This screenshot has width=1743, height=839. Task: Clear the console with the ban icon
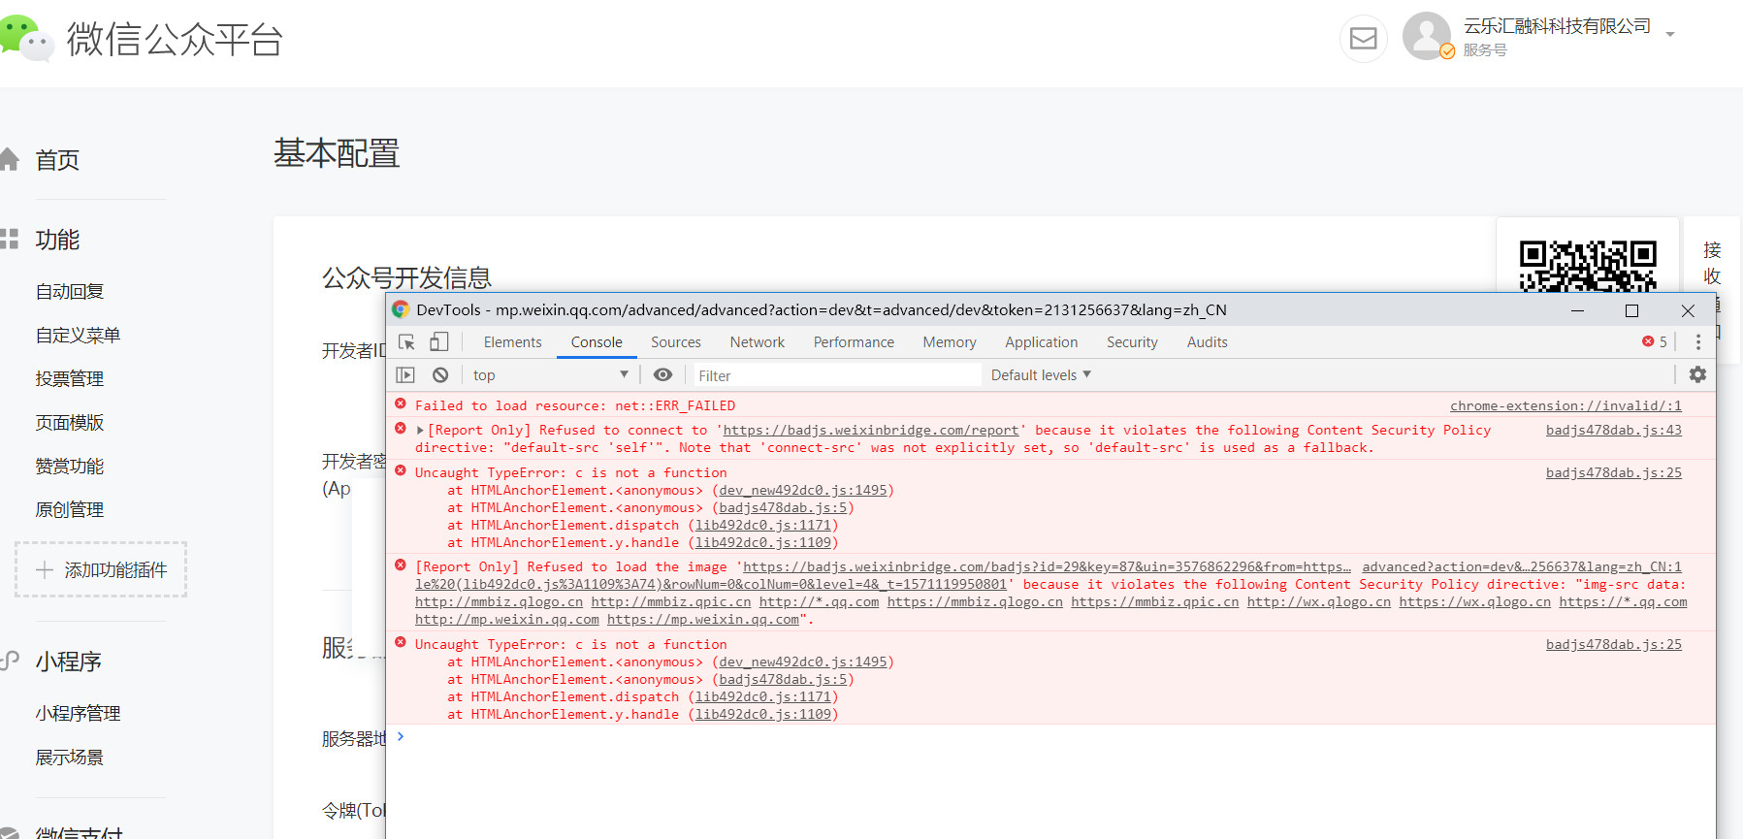tap(440, 374)
